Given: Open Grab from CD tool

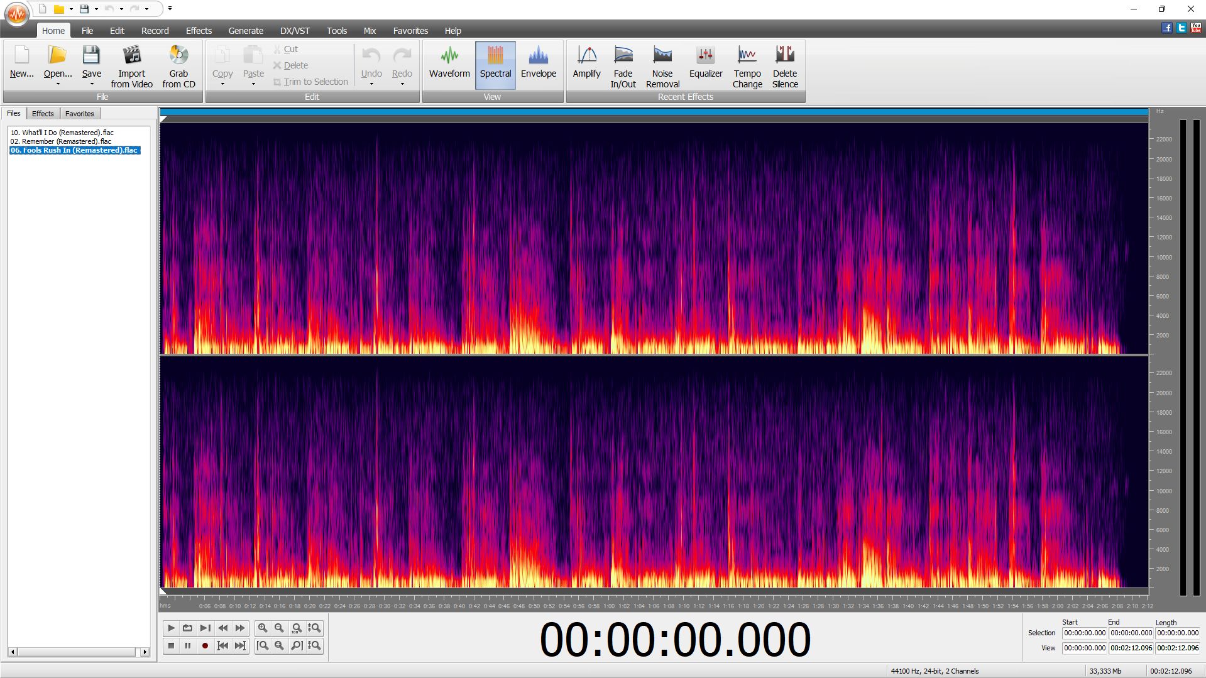Looking at the screenshot, I should pyautogui.click(x=178, y=67).
